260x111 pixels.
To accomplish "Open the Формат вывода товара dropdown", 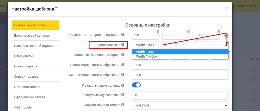I will pyautogui.click(x=180, y=105).
